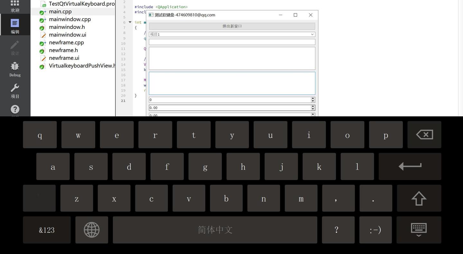Tap the :-) smiley key
Viewport: 463px width, 254px height.
[x=376, y=230]
